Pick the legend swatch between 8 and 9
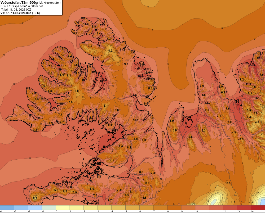 pos(174,208)
